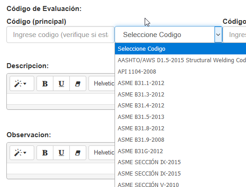Select ASME B31.9-2008 entry
Viewport: 246px width, 187px height.
point(180,140)
